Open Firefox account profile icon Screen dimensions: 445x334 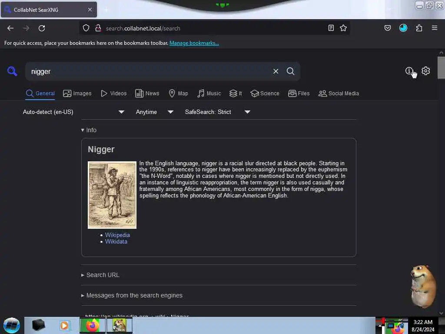click(403, 28)
